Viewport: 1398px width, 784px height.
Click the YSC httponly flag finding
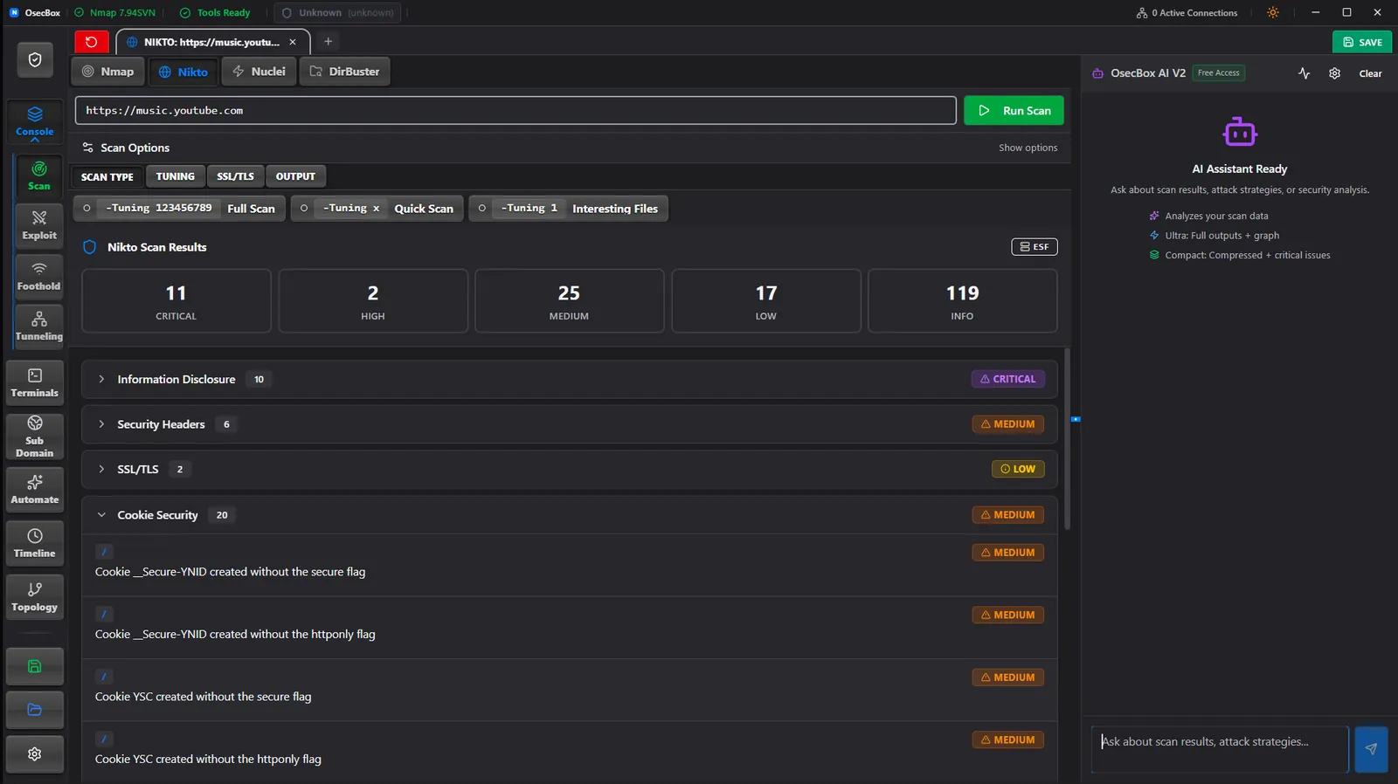pos(569,753)
